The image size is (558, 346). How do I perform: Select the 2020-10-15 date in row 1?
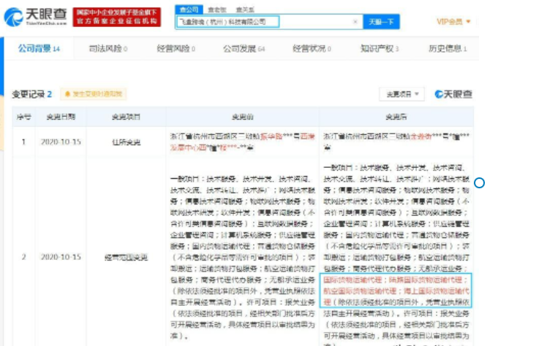pos(61,142)
